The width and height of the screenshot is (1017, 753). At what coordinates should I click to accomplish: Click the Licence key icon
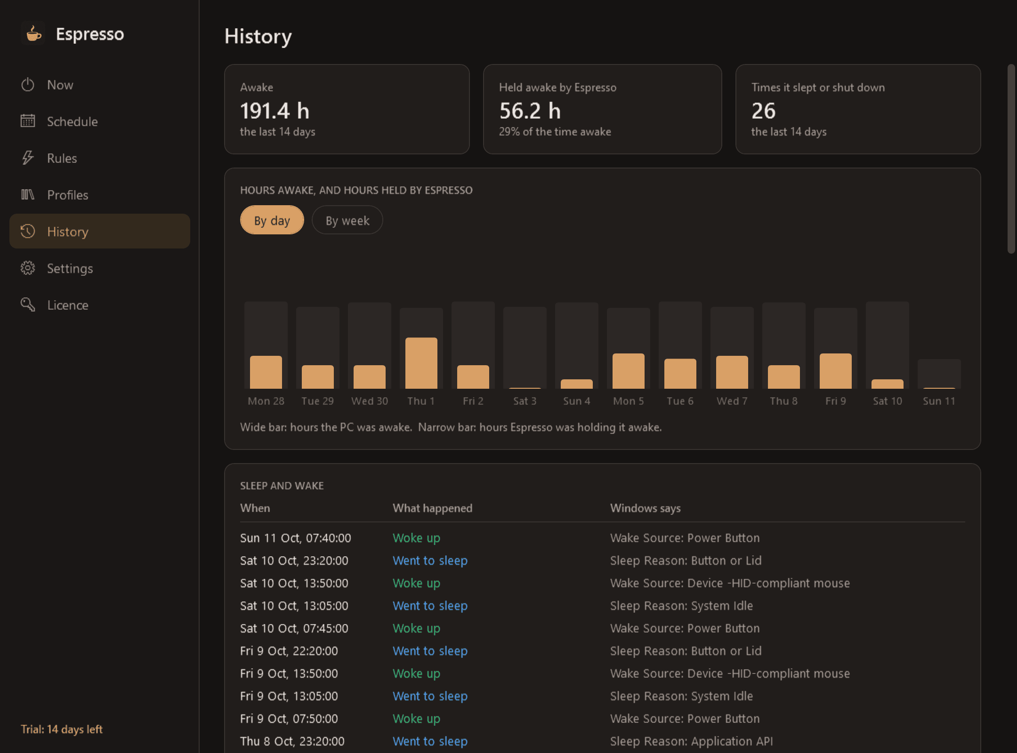28,305
